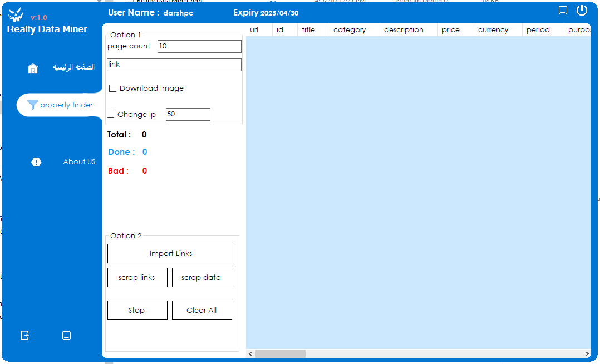Click the home icon in the sidebar
Image resolution: width=600 pixels, height=364 pixels.
[33, 68]
